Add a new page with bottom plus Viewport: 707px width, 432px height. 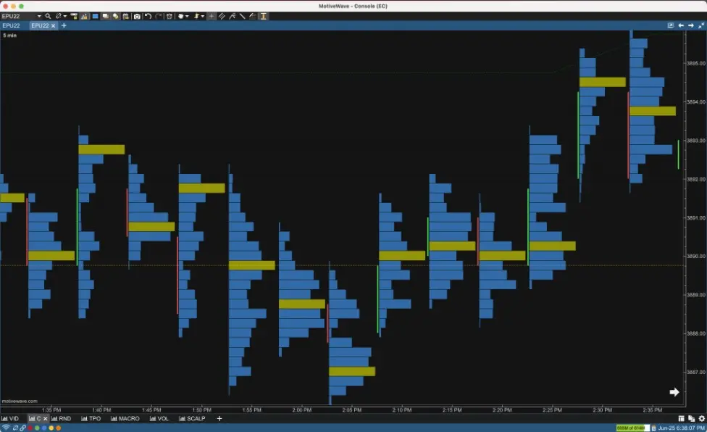coord(219,418)
